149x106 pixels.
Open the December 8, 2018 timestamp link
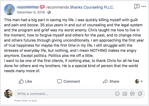point(31,12)
